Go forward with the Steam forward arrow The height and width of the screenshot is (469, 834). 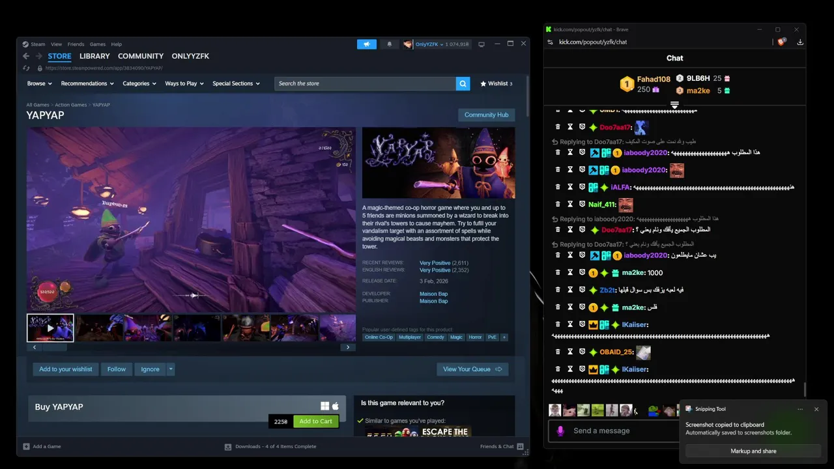[x=38, y=57]
